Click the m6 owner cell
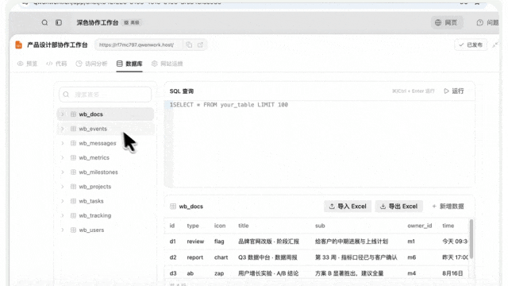Image resolution: width=508 pixels, height=286 pixels. [411, 257]
